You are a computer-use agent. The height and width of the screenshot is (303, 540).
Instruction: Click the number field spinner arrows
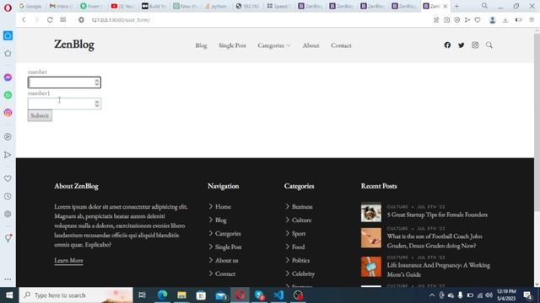(97, 82)
